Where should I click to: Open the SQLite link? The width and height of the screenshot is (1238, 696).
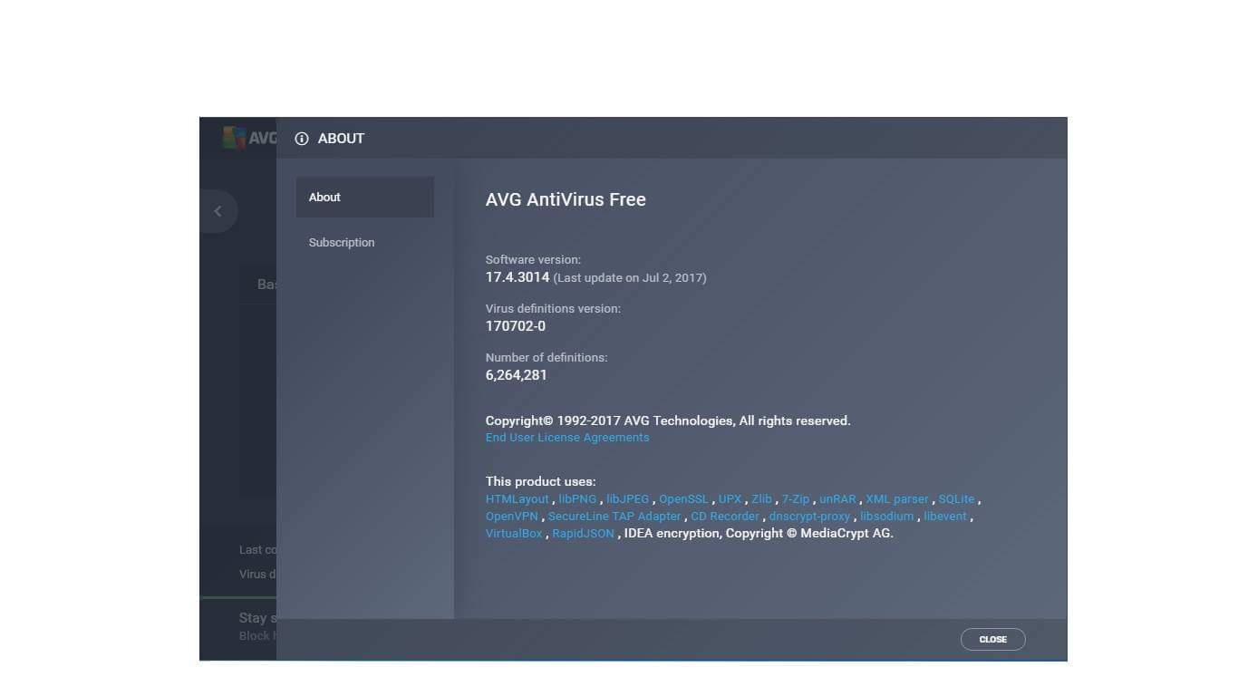956,499
